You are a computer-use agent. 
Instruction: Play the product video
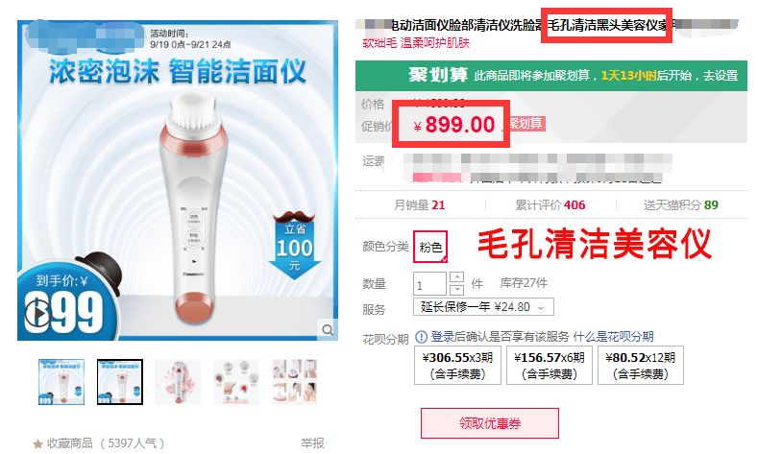(37, 314)
